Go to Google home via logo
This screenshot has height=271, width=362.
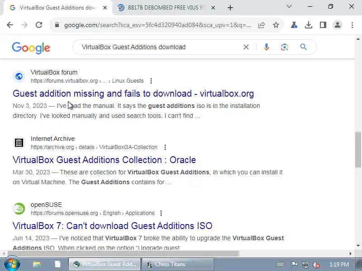tap(31, 48)
